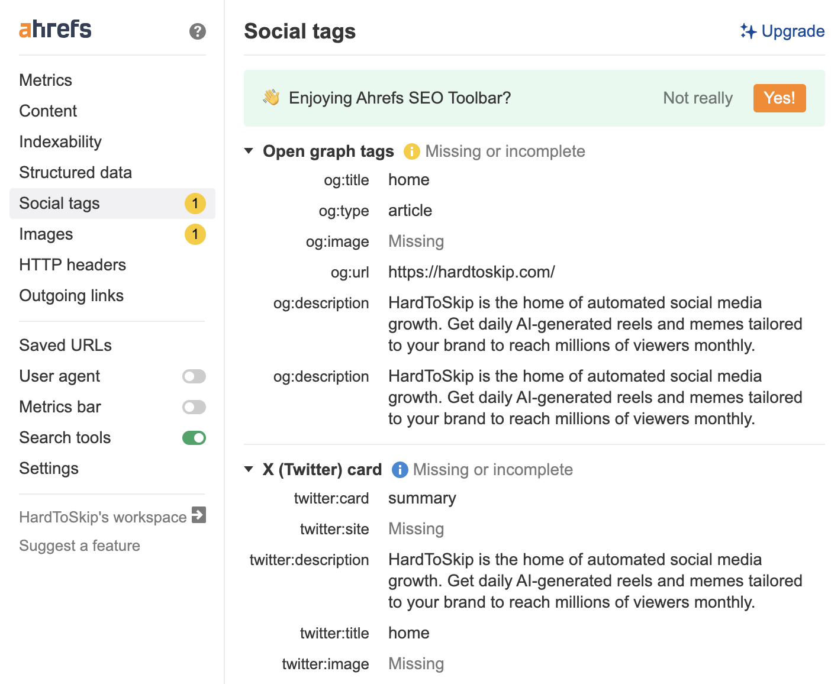Click the issue count badge on Images
Screen dimensions: 831x684
[x=195, y=234]
